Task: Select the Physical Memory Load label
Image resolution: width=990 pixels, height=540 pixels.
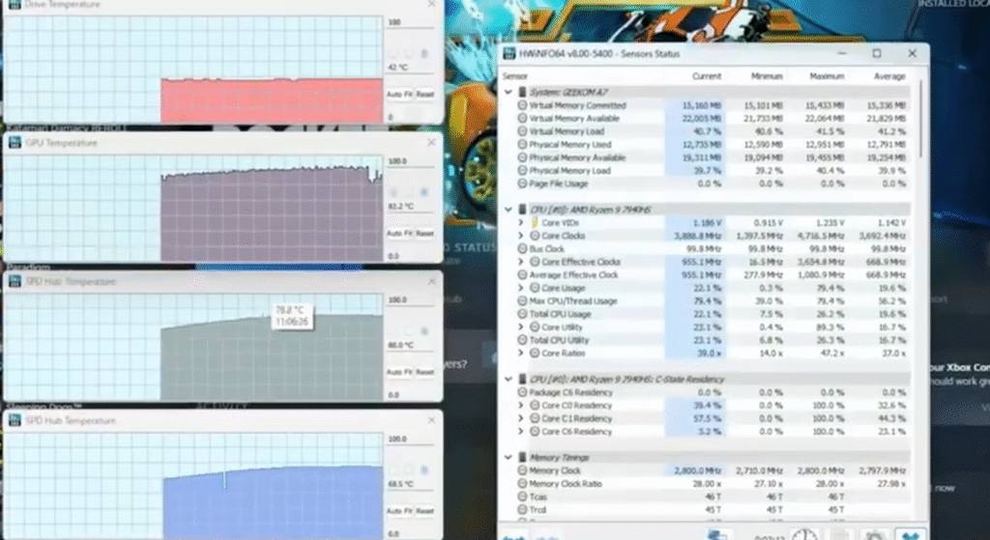Action: pos(569,170)
